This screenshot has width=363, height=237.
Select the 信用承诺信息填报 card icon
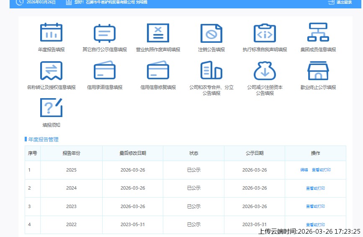(104, 71)
